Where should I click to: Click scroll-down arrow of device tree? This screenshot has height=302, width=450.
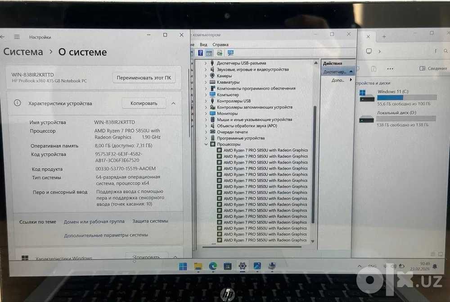tap(313, 241)
